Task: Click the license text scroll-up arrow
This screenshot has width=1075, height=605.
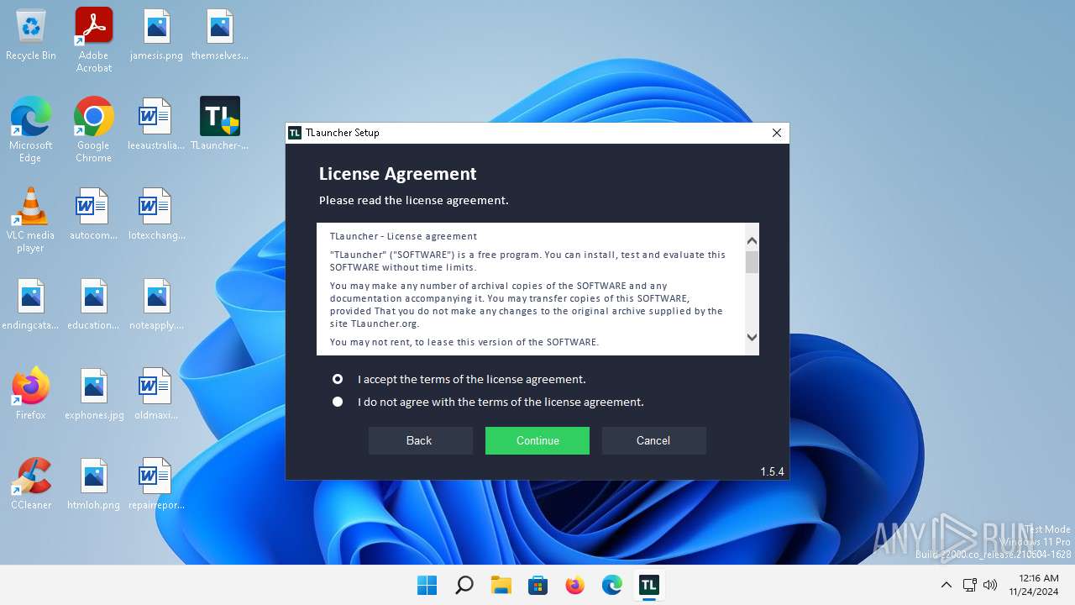Action: point(752,240)
